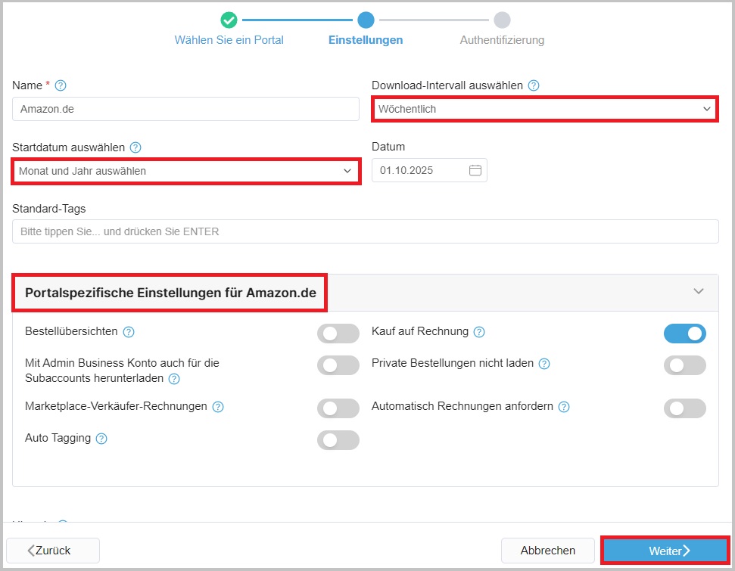The height and width of the screenshot is (571, 735).
Task: Click help icon next to Automatisch Rechnungen anfordern
Action: [564, 407]
